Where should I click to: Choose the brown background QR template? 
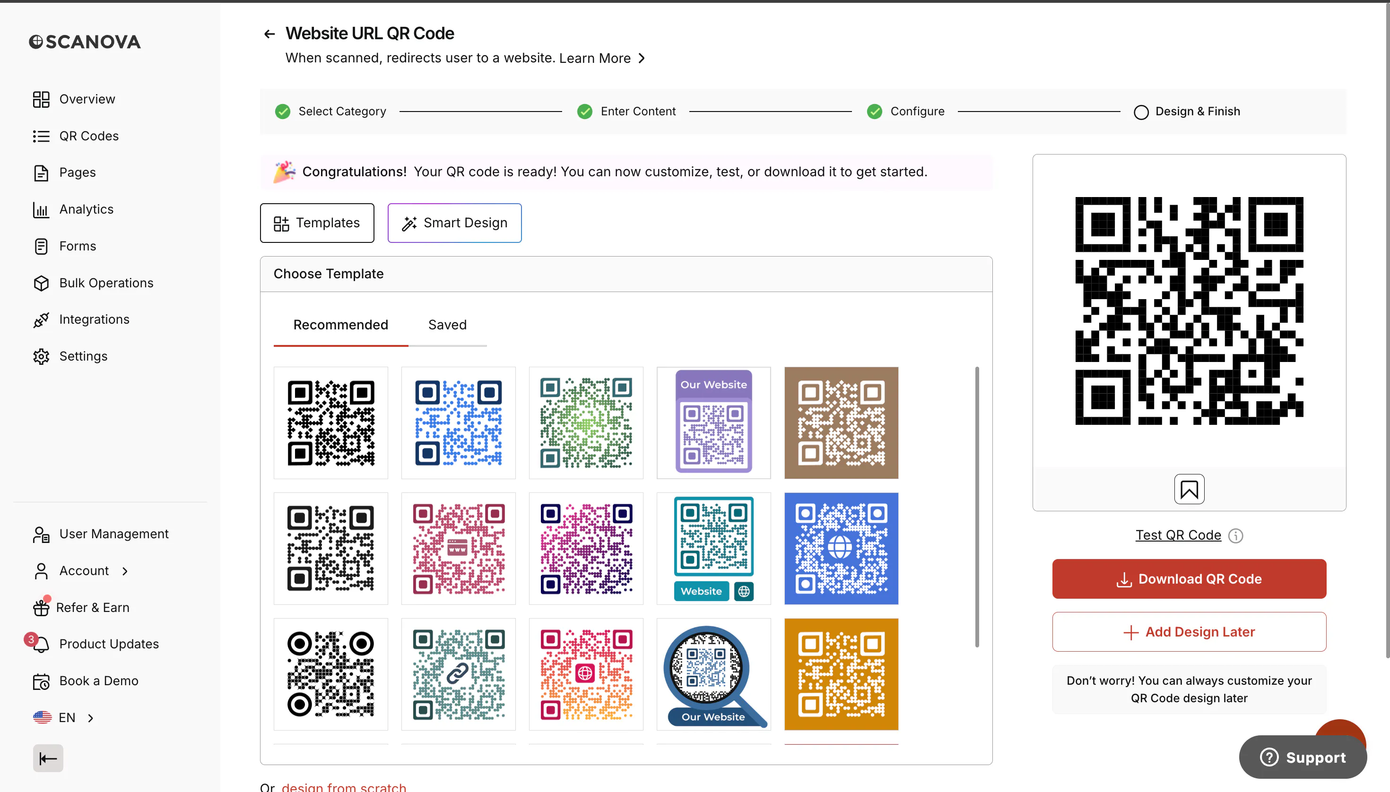pos(841,422)
